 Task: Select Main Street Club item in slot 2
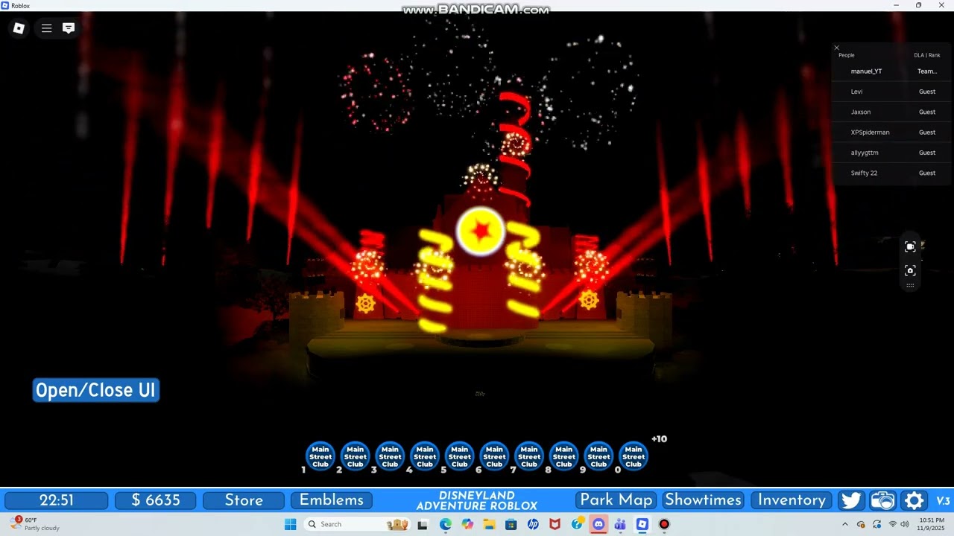[x=356, y=456]
